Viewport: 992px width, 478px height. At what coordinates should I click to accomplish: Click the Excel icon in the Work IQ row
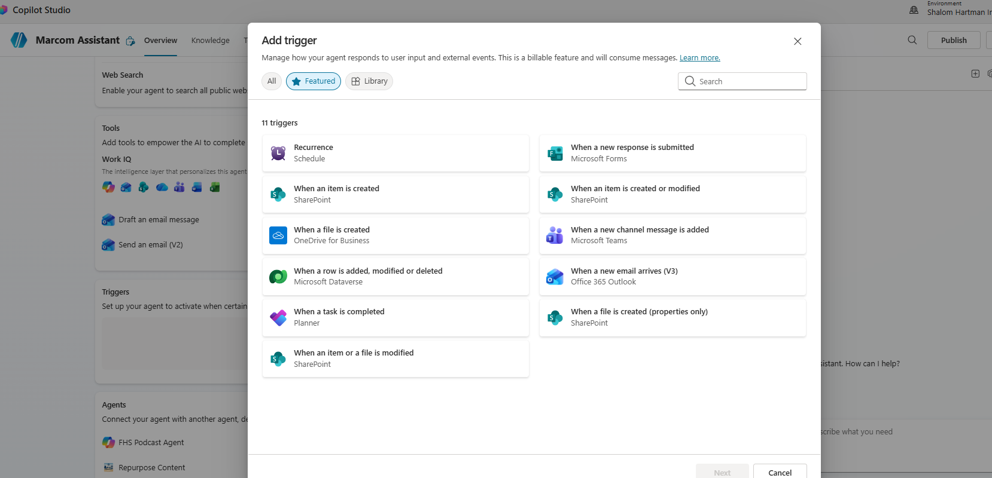tap(215, 187)
